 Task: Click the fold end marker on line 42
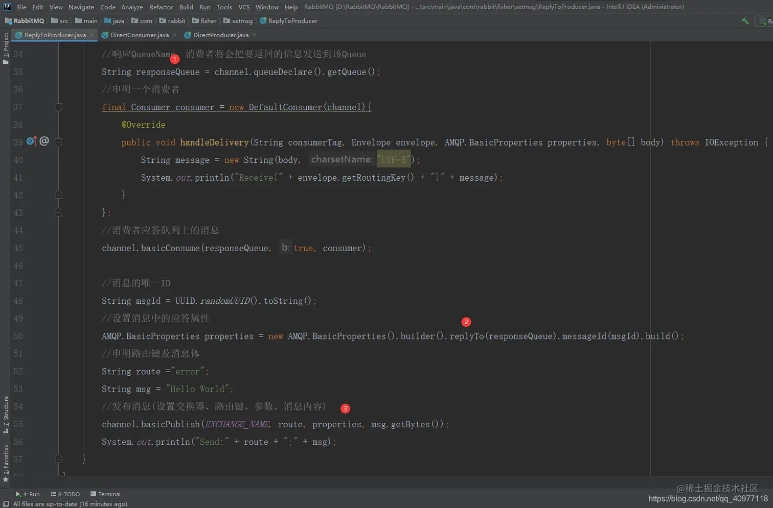[58, 195]
